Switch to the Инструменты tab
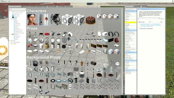 [129, 7]
